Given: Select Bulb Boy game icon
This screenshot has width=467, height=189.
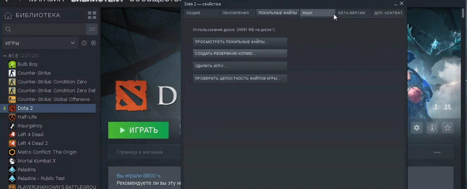Looking at the screenshot, I should coord(12,64).
